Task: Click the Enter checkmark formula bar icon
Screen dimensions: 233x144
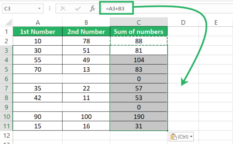Action: (x=78, y=9)
